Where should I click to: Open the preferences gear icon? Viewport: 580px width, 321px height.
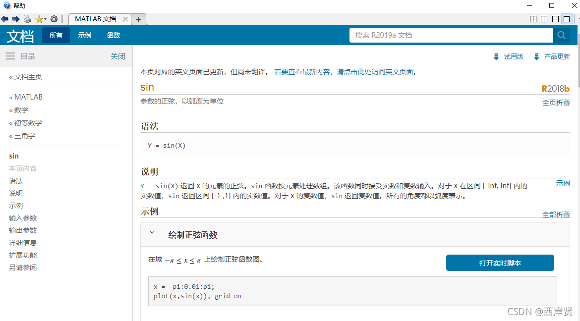click(x=54, y=19)
